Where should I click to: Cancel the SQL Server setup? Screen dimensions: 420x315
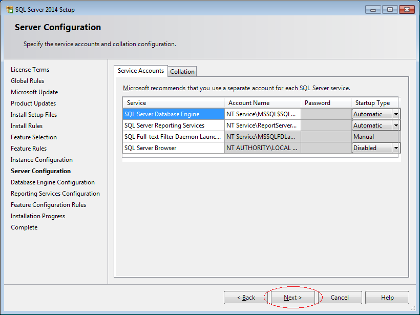pyautogui.click(x=340, y=298)
